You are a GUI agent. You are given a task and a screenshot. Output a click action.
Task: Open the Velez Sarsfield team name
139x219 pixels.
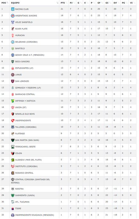(x=24, y=22)
